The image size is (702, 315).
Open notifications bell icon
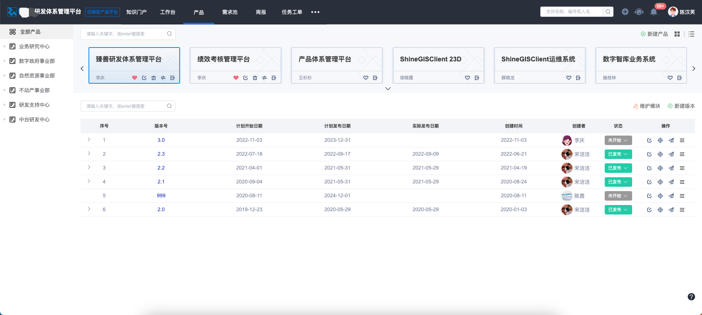(654, 12)
